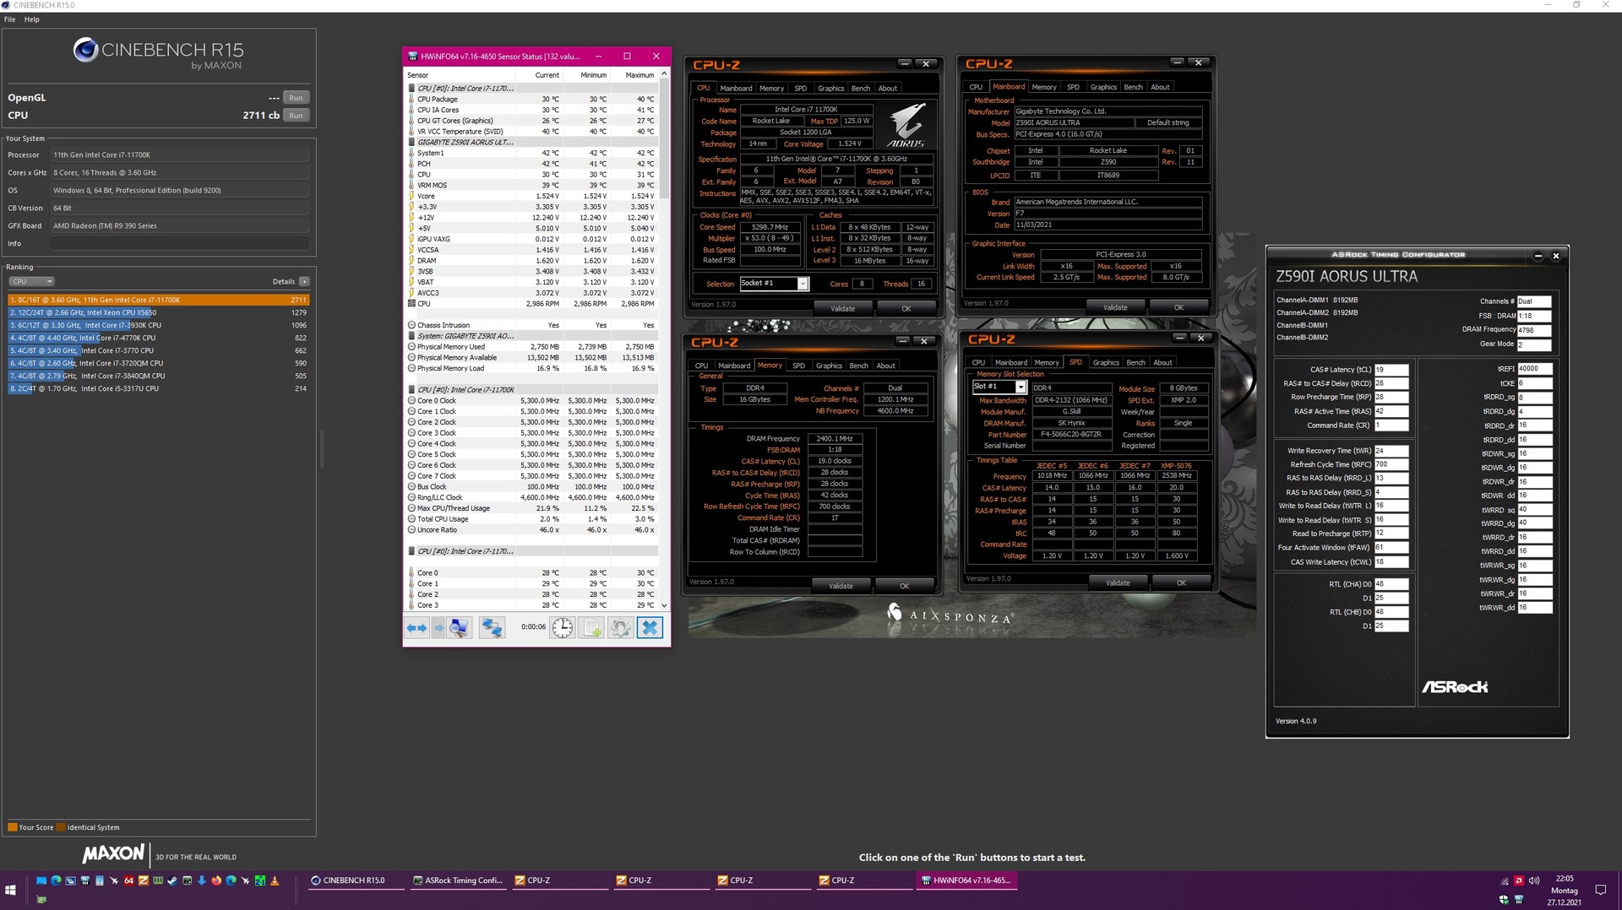Image resolution: width=1622 pixels, height=910 pixels.
Task: Select 8C/16T i7-11700K ranking row
Action: click(159, 300)
